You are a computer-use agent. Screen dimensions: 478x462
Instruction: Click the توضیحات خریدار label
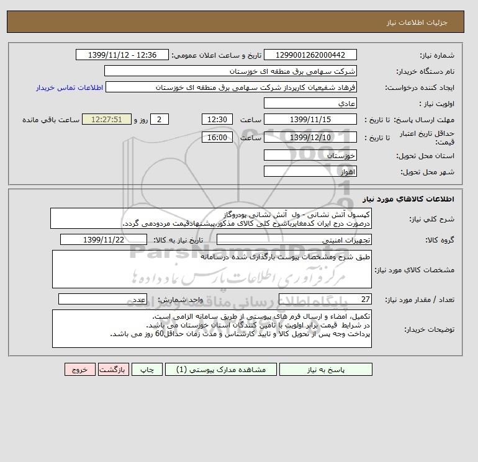[x=429, y=329]
